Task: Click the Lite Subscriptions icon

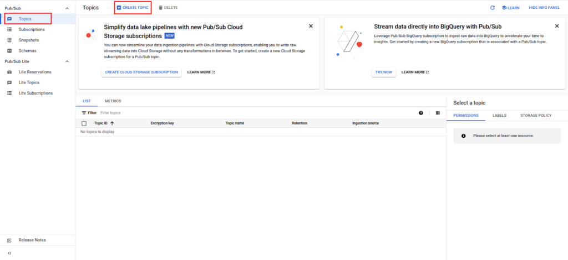Action: (x=10, y=93)
